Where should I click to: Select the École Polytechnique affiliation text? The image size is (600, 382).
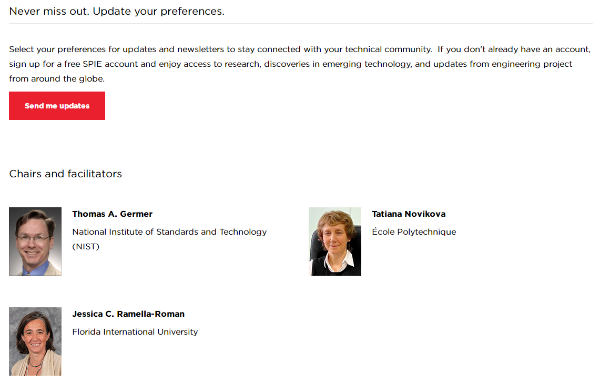tap(414, 232)
